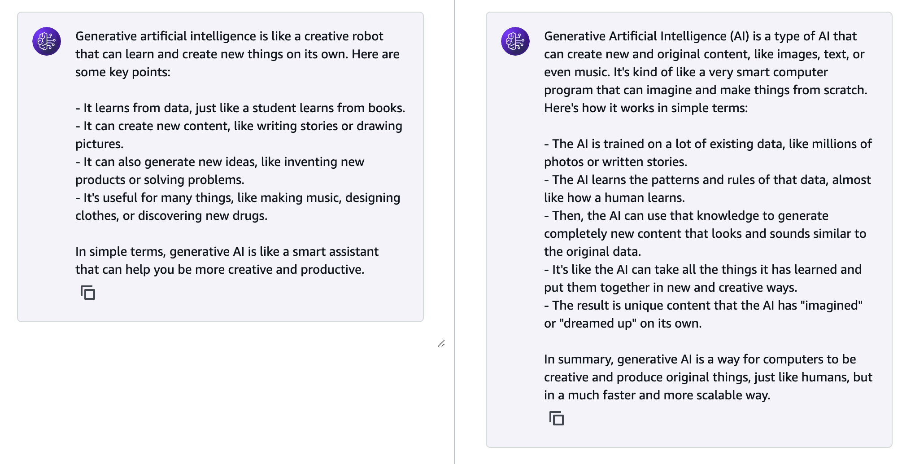Click the bullet 'It learns from data' line
This screenshot has width=915, height=464.
(x=240, y=108)
